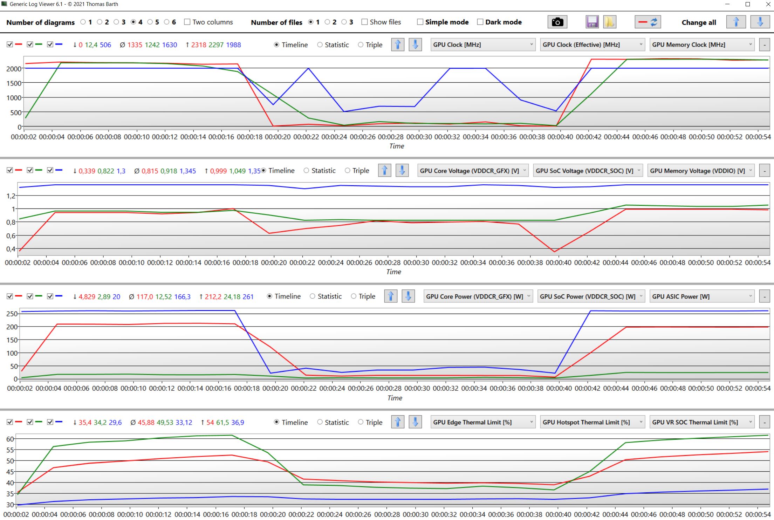The width and height of the screenshot is (774, 520).
Task: Tick the Two columns checkbox
Action: [187, 22]
